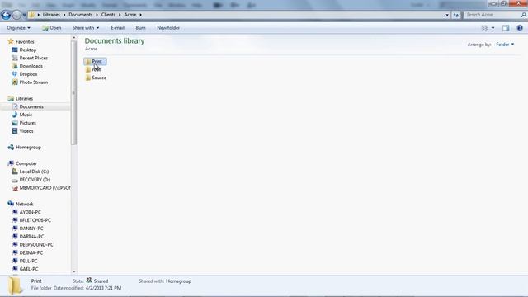Click the search magnifier icon
Viewport: 528px width, 297px height.
coord(523,15)
